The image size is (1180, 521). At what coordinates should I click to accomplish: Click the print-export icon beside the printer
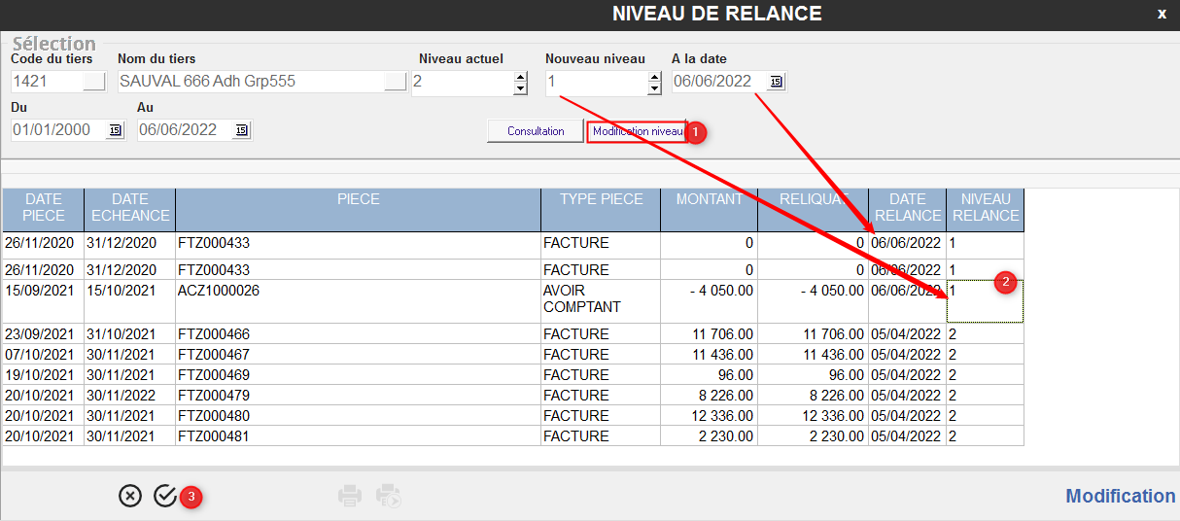pyautogui.click(x=389, y=496)
